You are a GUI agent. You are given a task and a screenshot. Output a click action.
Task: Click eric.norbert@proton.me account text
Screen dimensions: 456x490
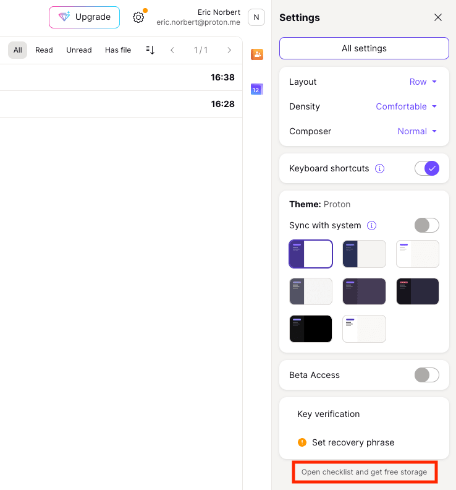coord(198,22)
